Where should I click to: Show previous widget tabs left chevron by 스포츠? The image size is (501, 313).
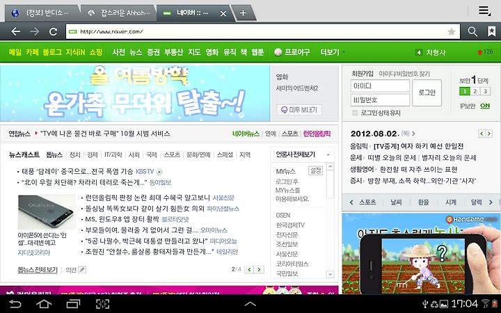pos(351,202)
